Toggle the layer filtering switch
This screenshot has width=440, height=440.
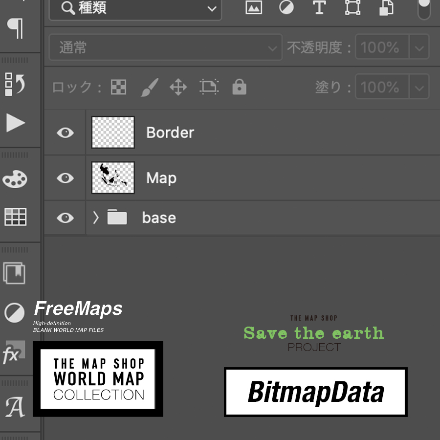(424, 10)
